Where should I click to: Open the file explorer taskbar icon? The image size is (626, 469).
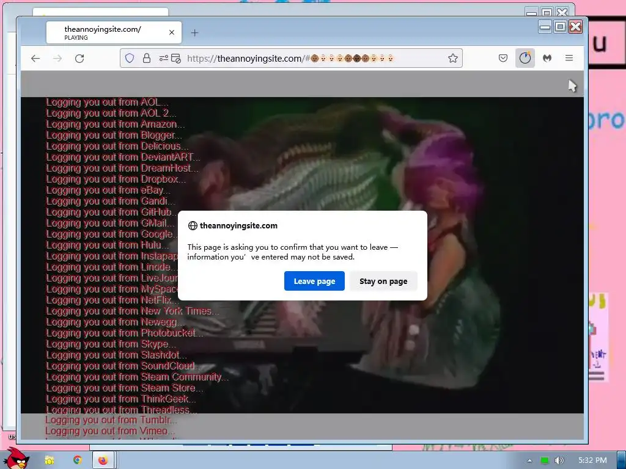click(x=49, y=460)
